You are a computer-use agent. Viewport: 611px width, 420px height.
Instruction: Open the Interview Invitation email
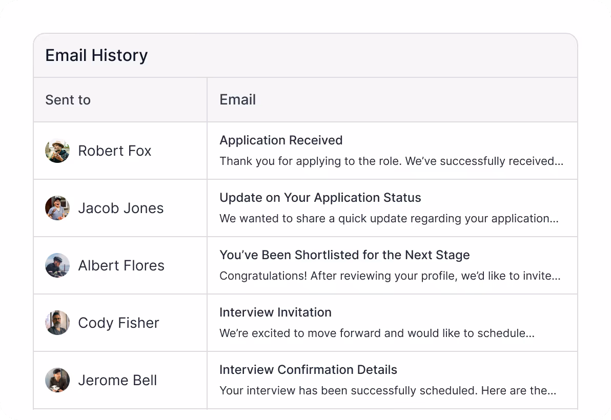coord(275,312)
